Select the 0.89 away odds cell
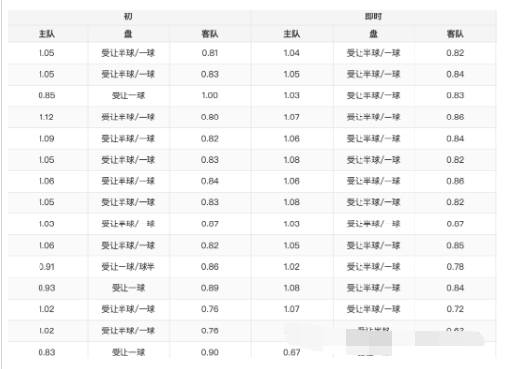507x369 pixels. click(210, 288)
